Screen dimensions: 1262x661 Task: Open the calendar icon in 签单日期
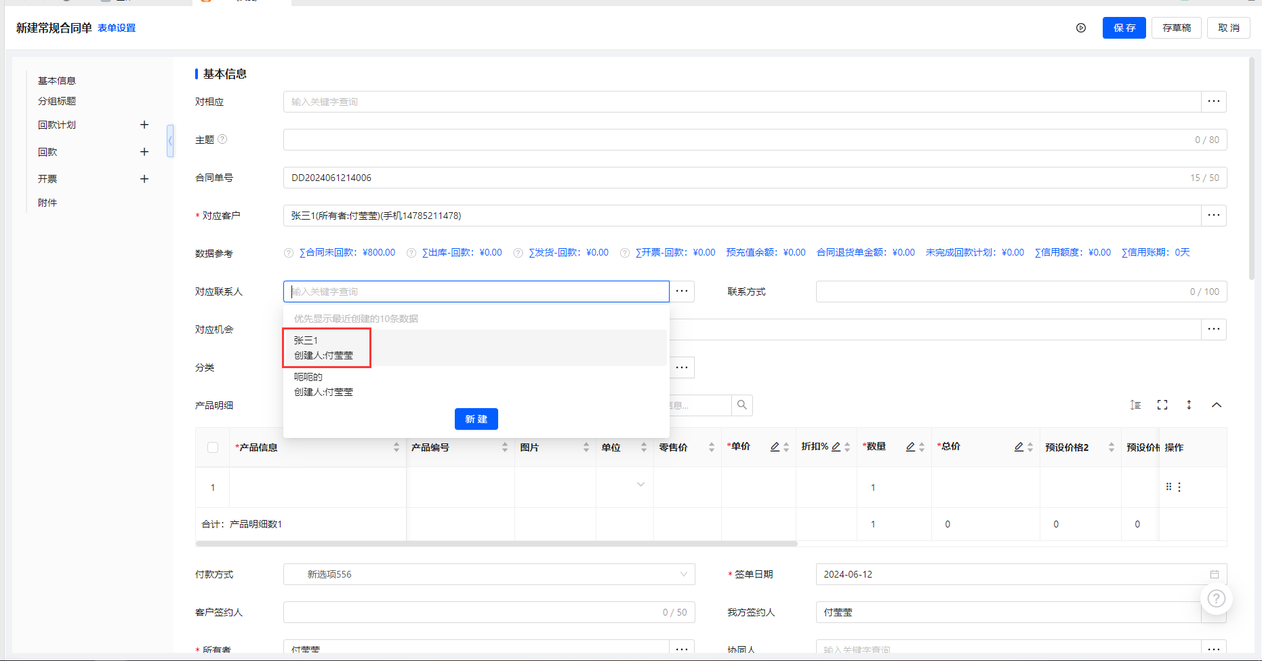click(1215, 574)
